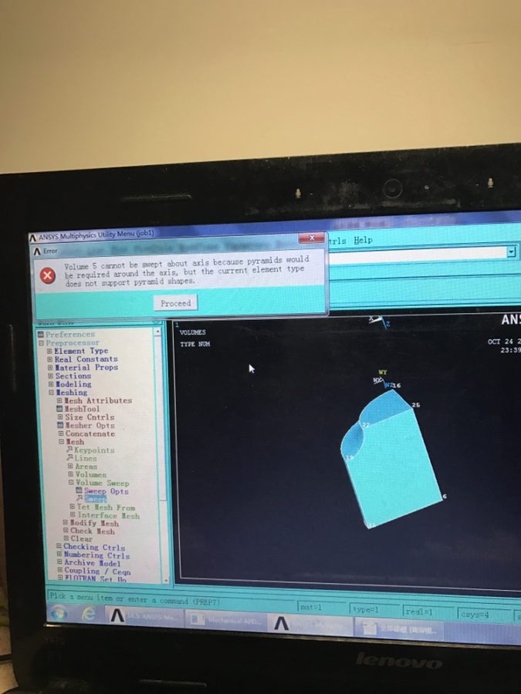Open Preferences in the Main Menu
521x694 pixels.
point(70,334)
